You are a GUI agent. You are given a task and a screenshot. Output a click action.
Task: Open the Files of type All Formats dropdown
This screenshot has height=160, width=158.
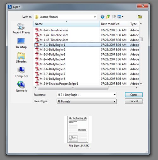pyautogui.click(x=87, y=101)
